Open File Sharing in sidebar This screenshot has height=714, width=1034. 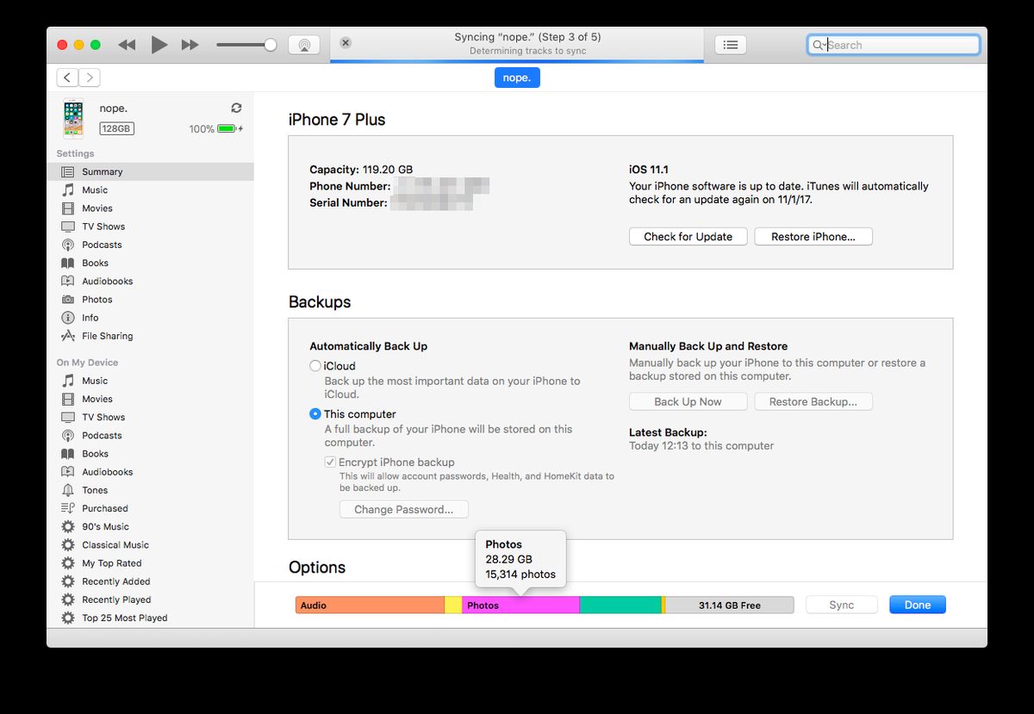pos(107,336)
